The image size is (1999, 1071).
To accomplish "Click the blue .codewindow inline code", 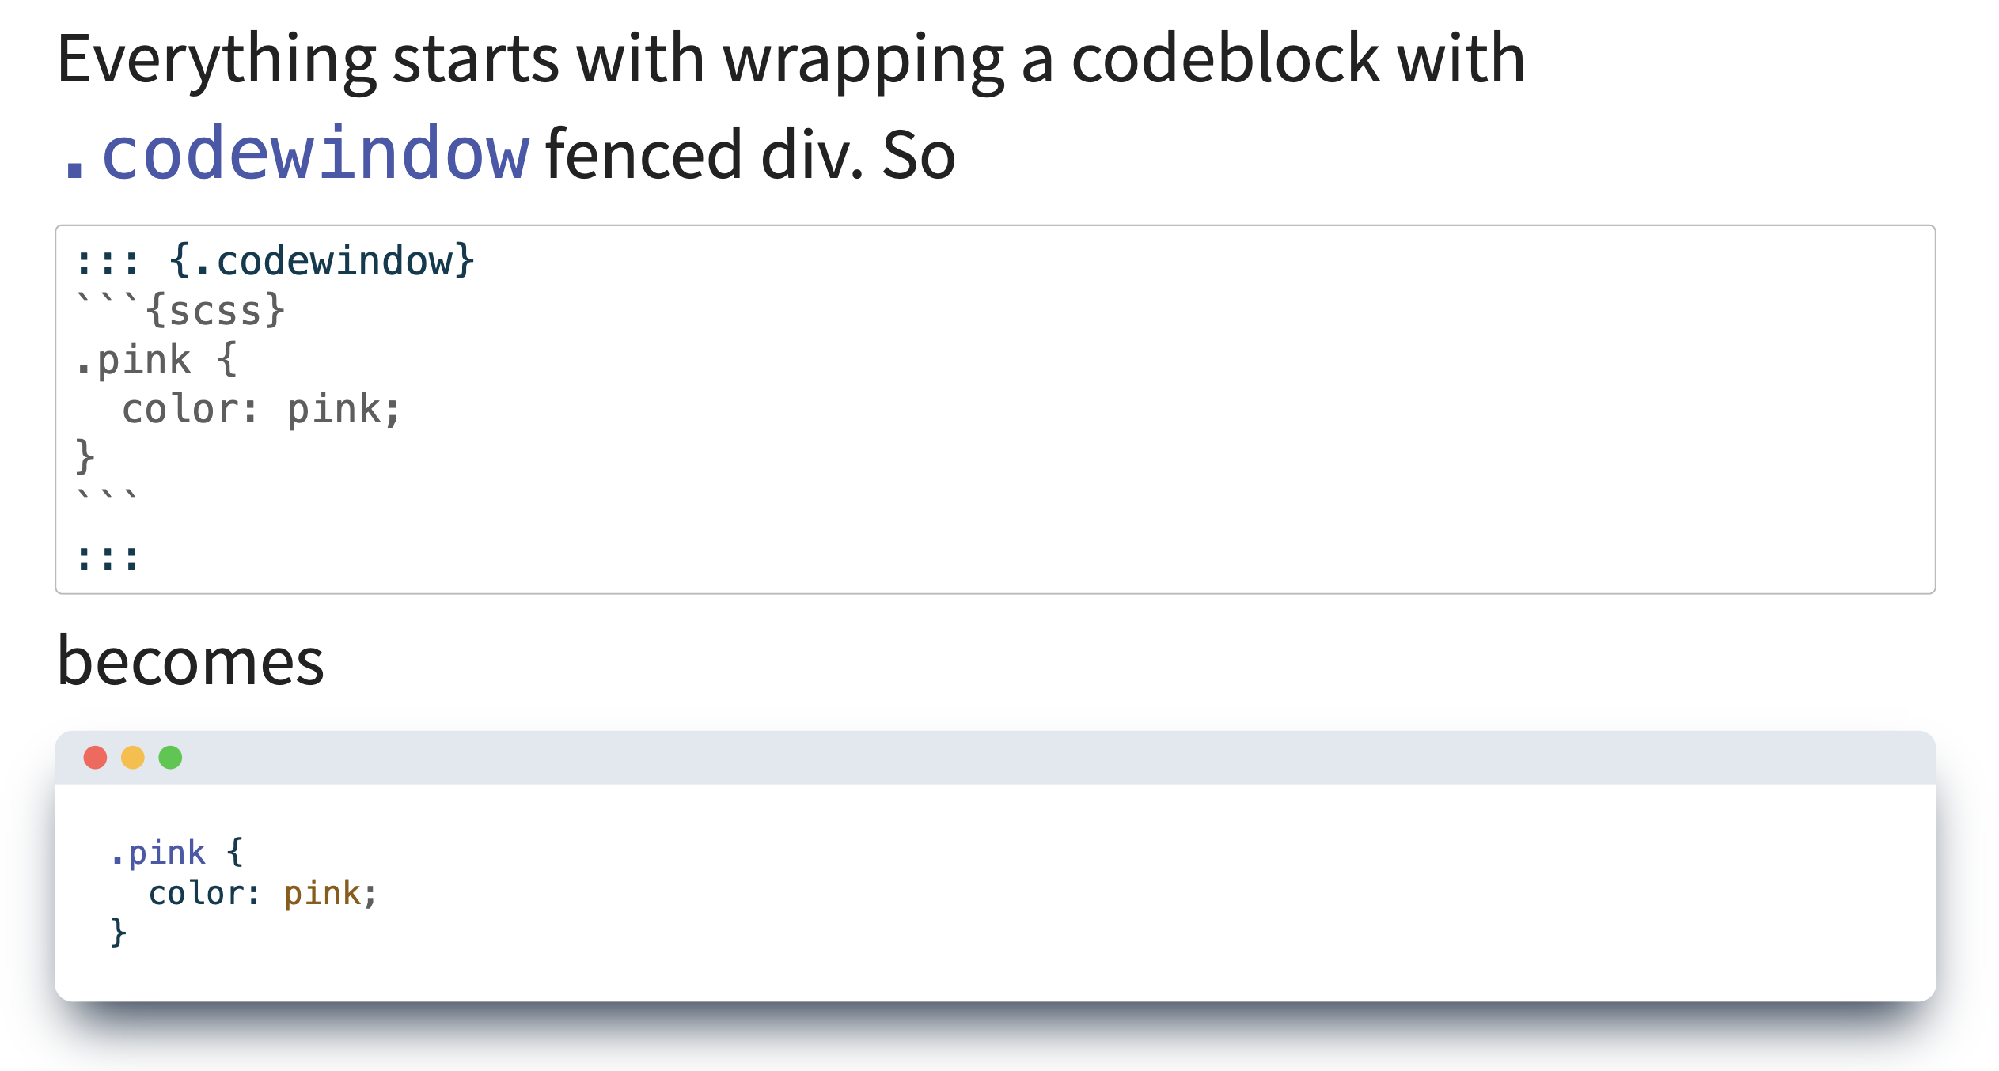I will [x=294, y=153].
